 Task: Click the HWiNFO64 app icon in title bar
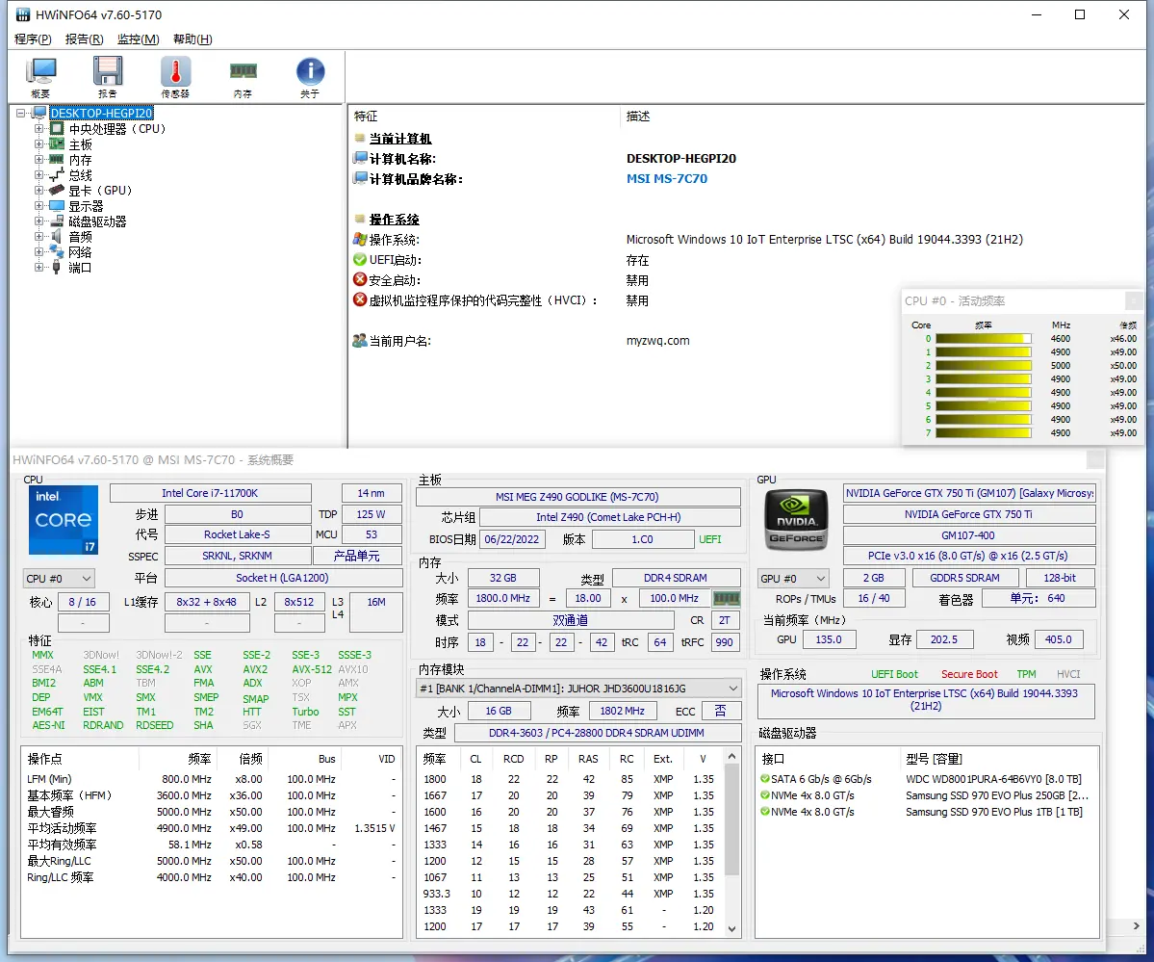[23, 14]
